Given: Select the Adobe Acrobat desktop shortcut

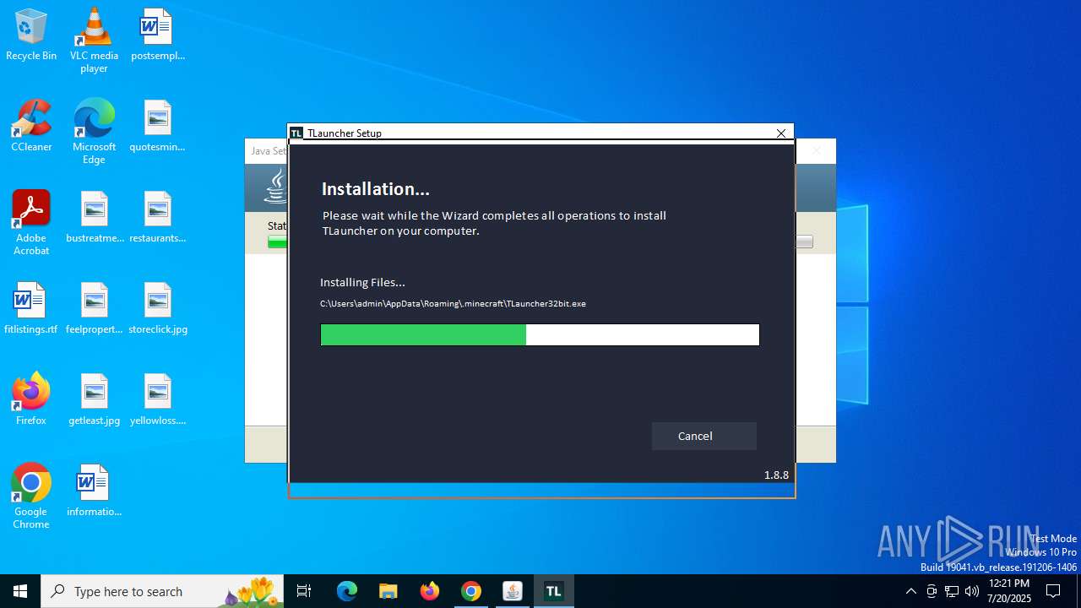Looking at the screenshot, I should (x=31, y=223).
